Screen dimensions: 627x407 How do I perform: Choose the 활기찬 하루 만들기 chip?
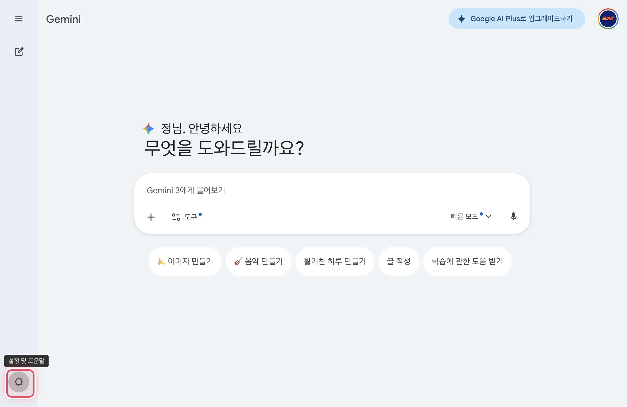pos(335,261)
